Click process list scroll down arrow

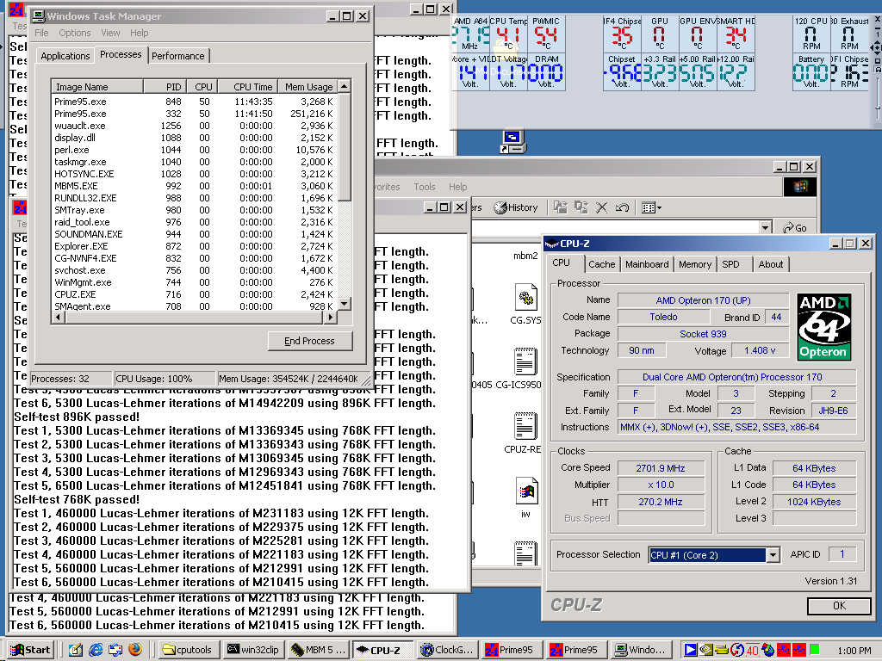click(345, 304)
